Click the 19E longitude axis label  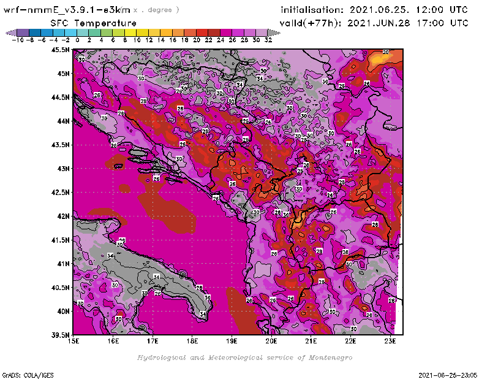[x=232, y=340]
